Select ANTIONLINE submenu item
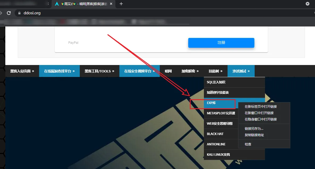This screenshot has width=315, height=169. pos(221,144)
